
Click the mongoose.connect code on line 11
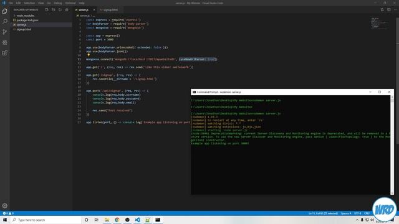[151, 59]
